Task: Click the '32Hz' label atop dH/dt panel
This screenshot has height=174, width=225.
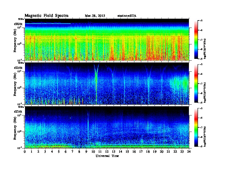Action: pyautogui.click(x=21, y=19)
